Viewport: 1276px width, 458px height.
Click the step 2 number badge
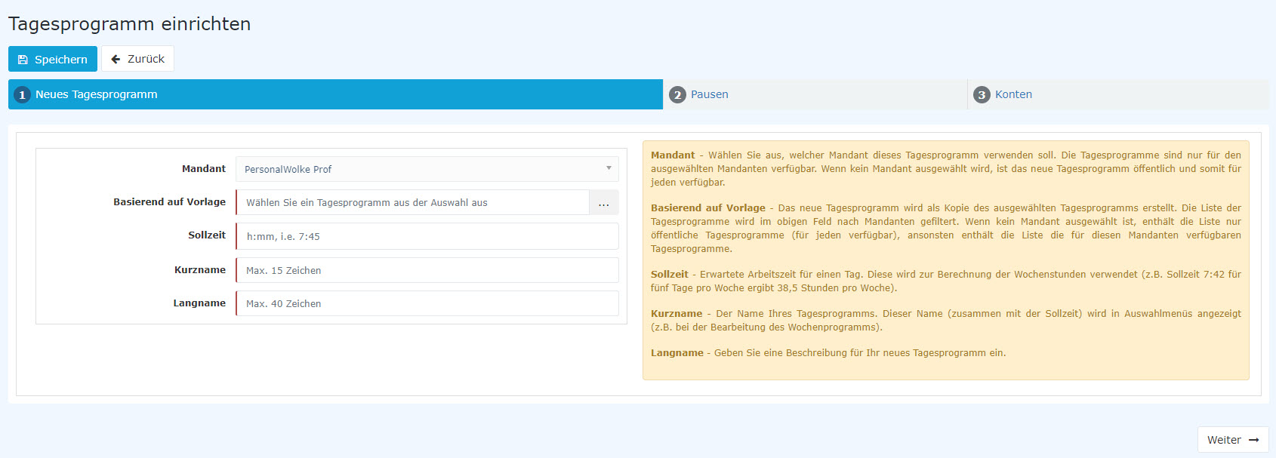coord(677,95)
